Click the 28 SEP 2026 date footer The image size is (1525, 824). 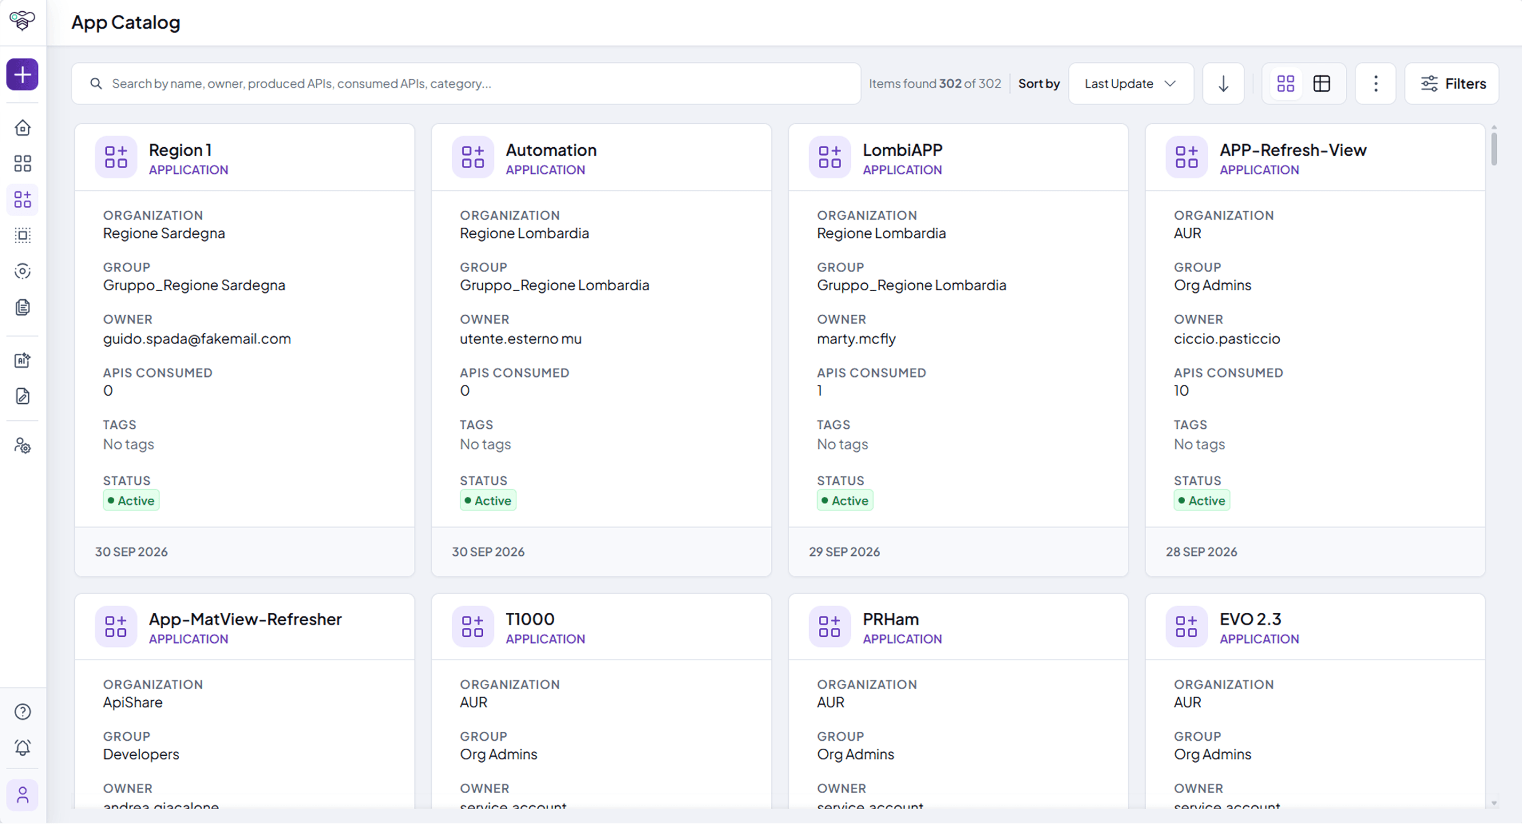[1202, 551]
